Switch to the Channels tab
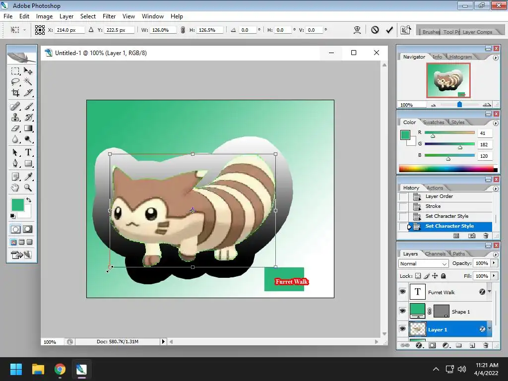Image resolution: width=508 pixels, height=381 pixels. pyautogui.click(x=435, y=254)
